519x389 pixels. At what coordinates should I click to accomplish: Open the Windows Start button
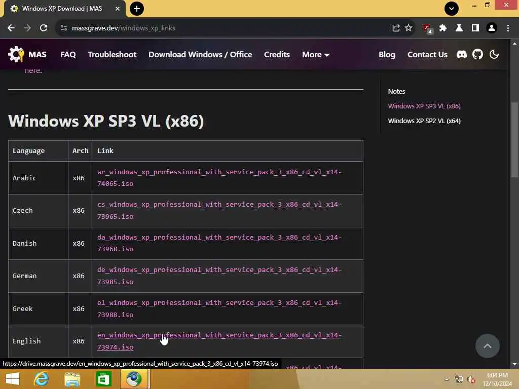[x=13, y=379]
